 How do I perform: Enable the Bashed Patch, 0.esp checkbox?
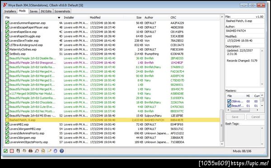click(x=7, y=120)
